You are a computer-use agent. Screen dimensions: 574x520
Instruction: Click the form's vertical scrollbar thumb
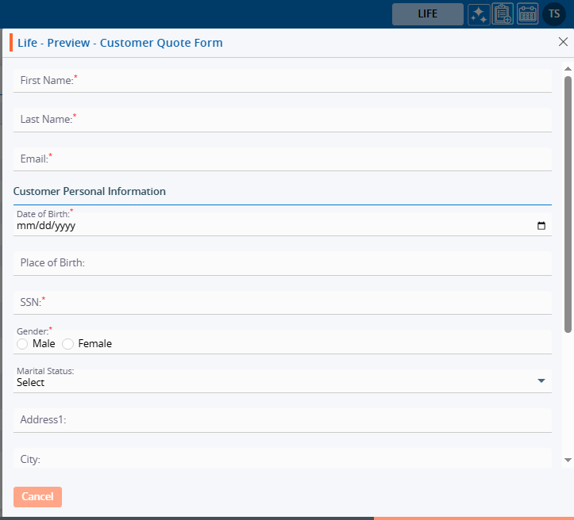point(568,204)
